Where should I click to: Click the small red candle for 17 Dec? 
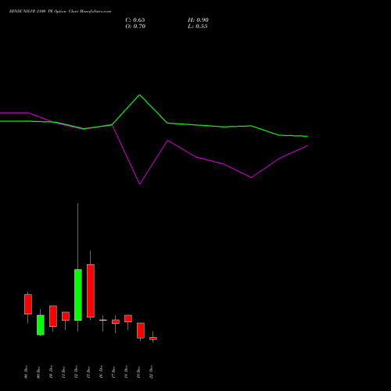pyautogui.click(x=116, y=321)
